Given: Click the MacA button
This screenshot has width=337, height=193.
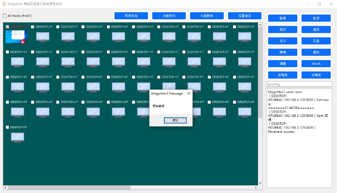Looking at the screenshot, I should click(316, 63).
